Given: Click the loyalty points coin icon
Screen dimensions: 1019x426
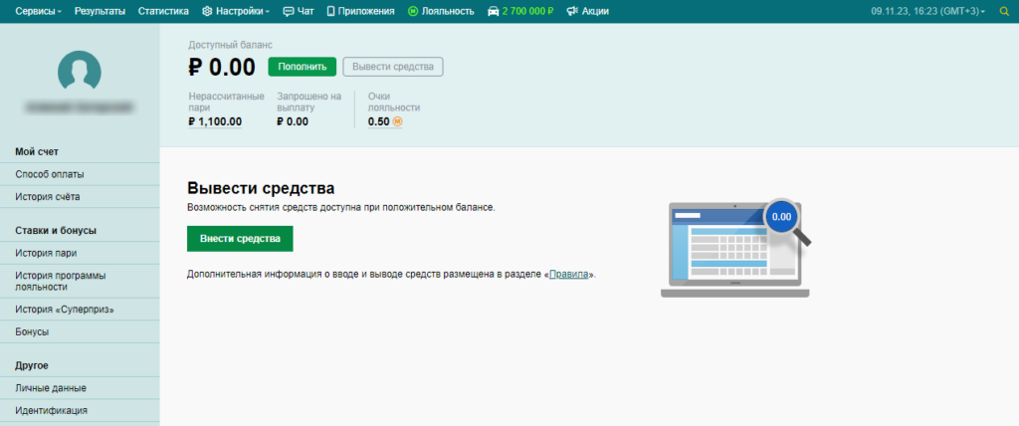Looking at the screenshot, I should (x=398, y=121).
